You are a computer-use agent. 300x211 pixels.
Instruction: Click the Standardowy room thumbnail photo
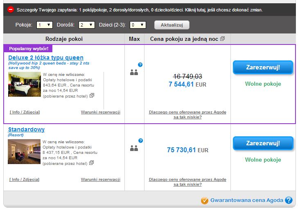[x=24, y=151]
